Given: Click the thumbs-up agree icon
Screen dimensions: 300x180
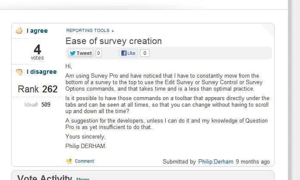Looking at the screenshot, I should pyautogui.click(x=19, y=31).
